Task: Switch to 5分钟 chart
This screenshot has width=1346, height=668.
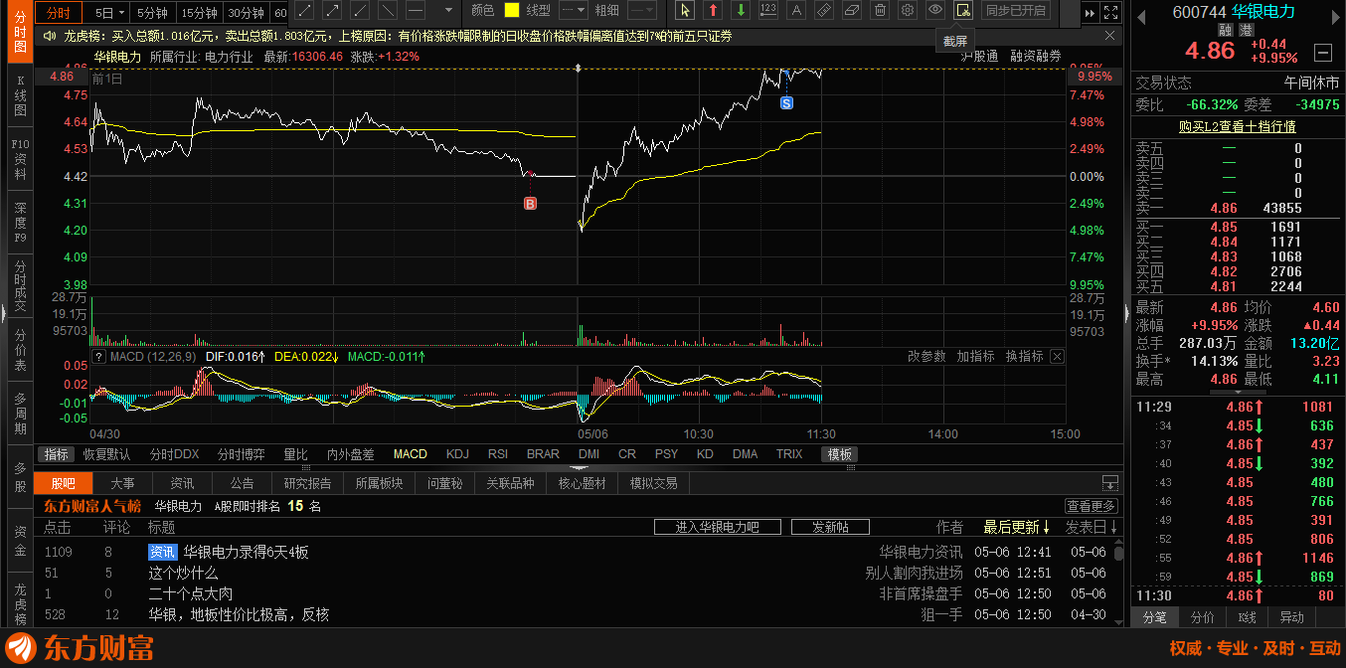Action: pos(153,12)
